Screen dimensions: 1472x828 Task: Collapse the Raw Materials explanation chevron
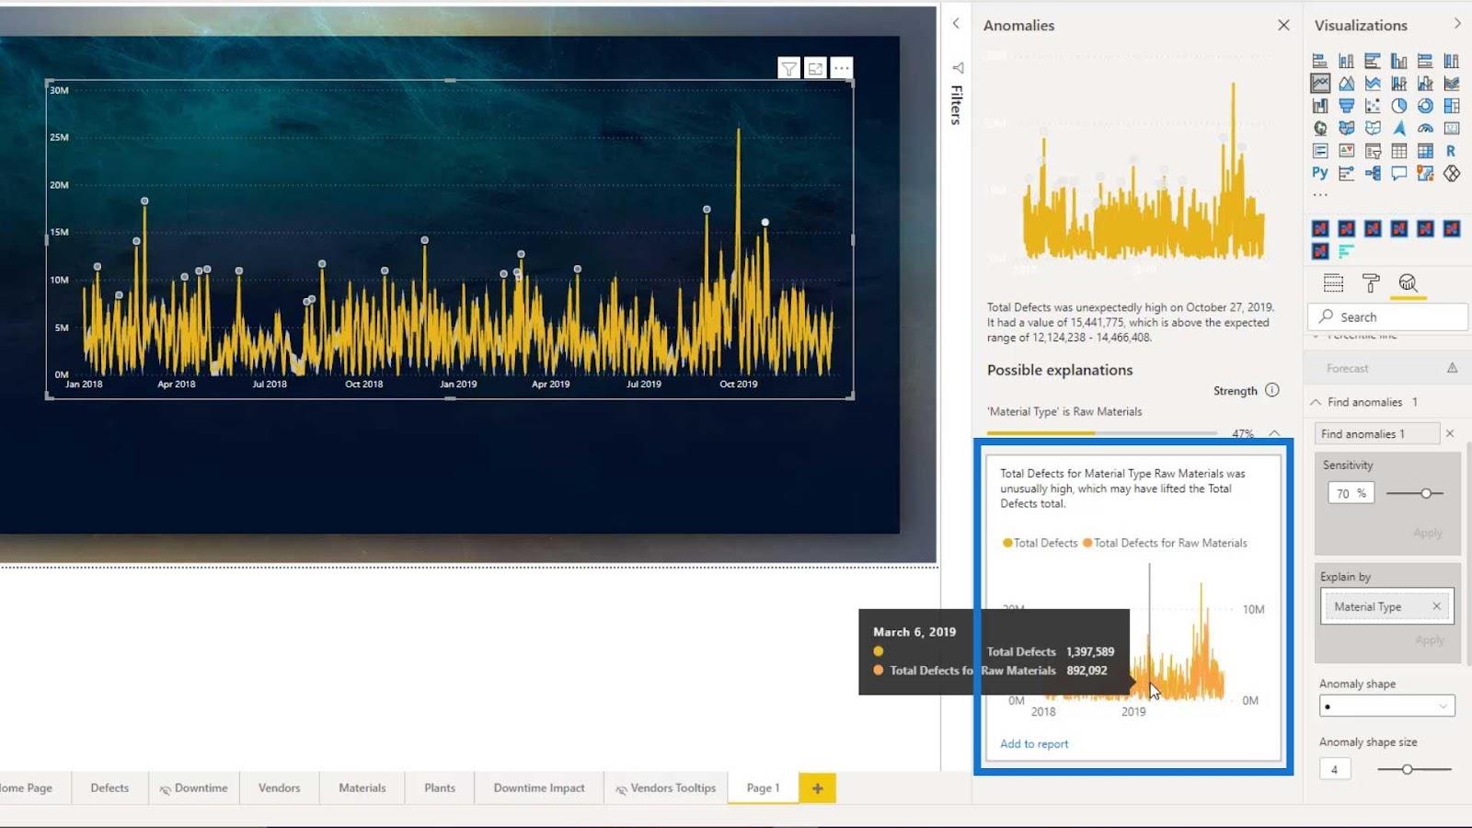click(1274, 433)
